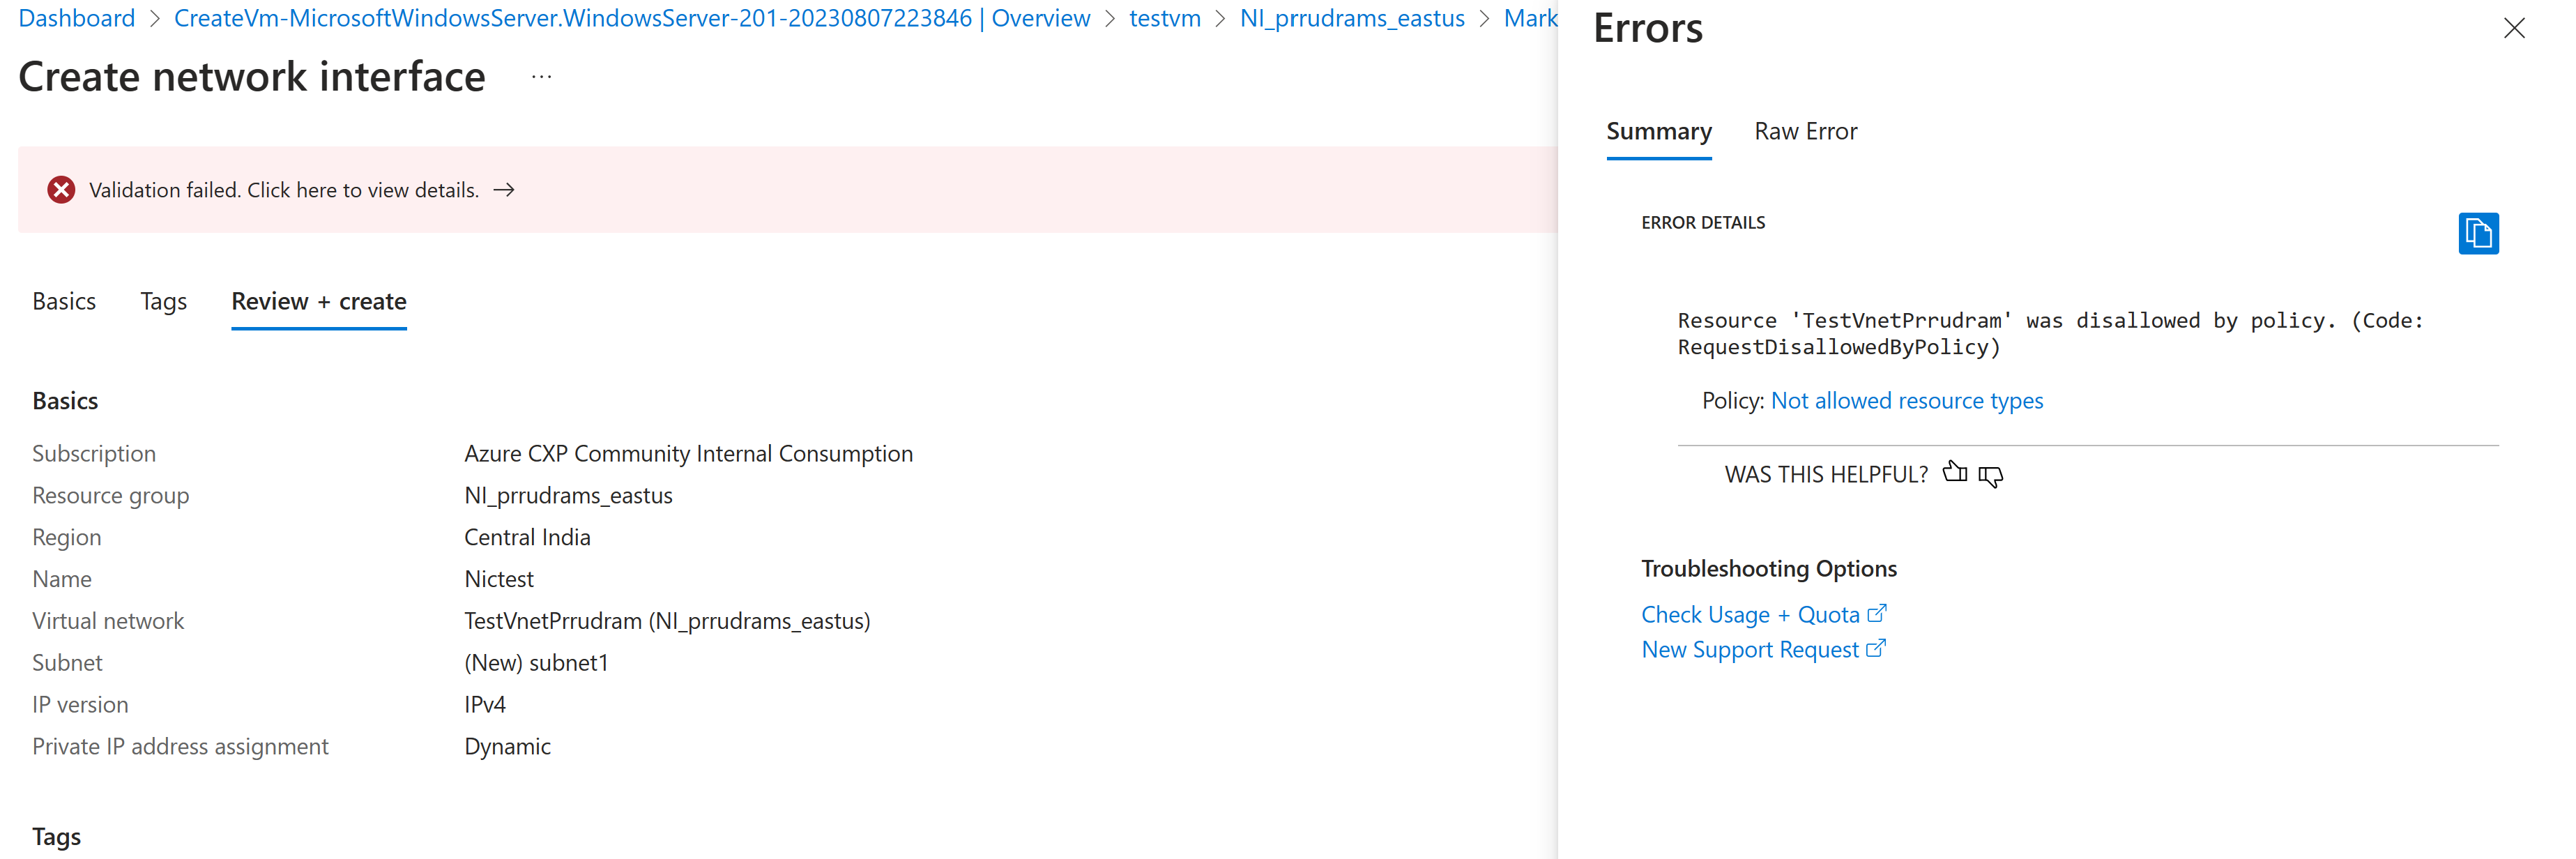This screenshot has width=2576, height=859.
Task: Open Not allowed resource types policy link
Action: tap(1906, 401)
